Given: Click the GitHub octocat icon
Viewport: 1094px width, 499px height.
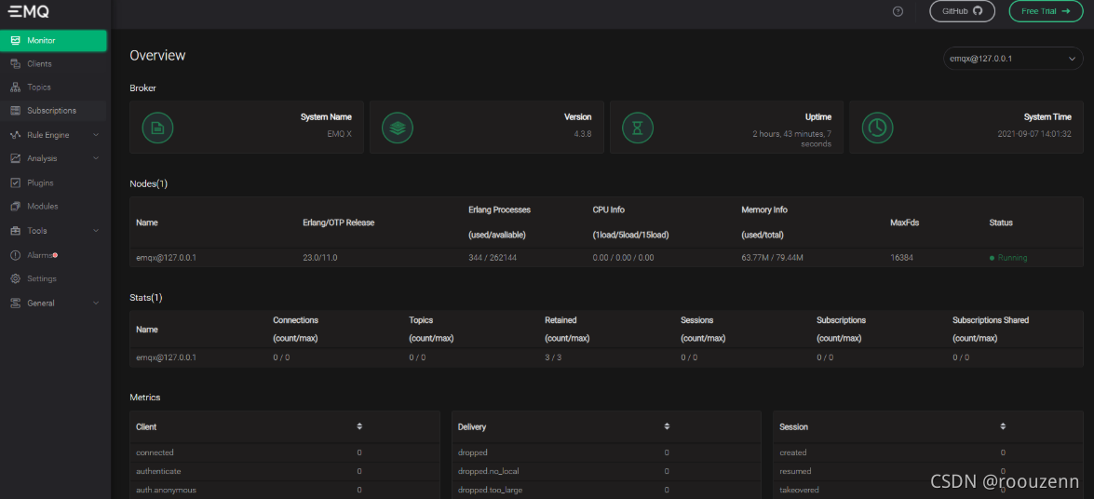Looking at the screenshot, I should (x=978, y=11).
